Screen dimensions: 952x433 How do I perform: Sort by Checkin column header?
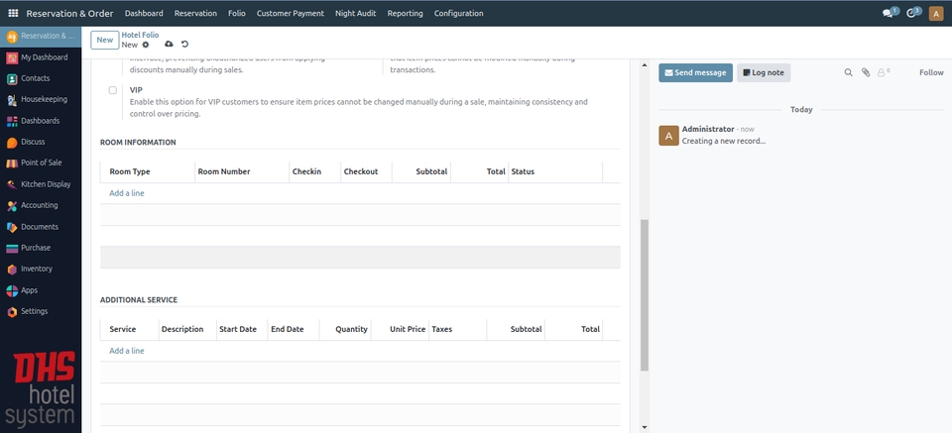click(x=315, y=171)
